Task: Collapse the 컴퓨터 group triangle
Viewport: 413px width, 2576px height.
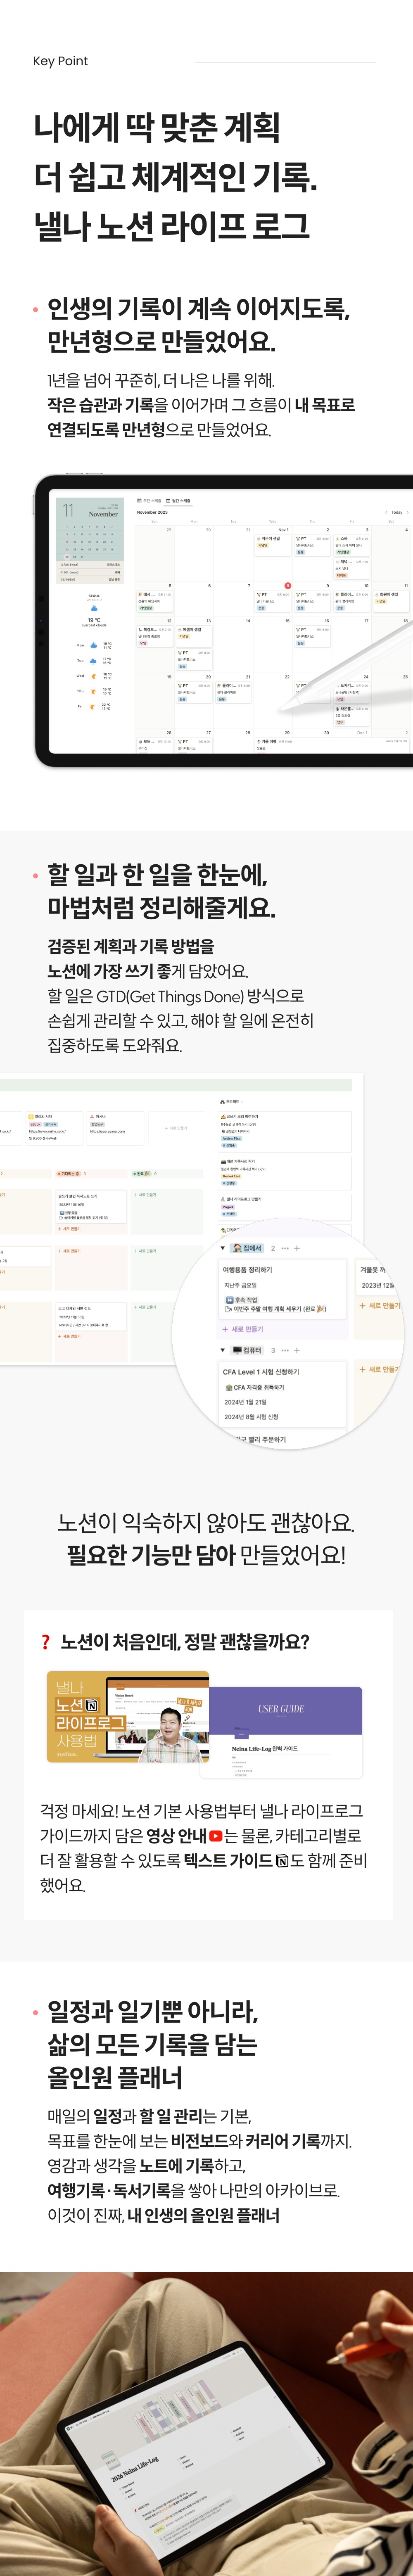Action: 223,1350
